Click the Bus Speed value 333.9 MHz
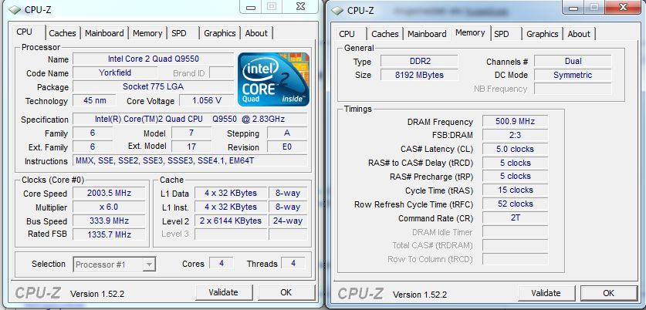Image resolution: width=646 pixels, height=310 pixels. click(109, 221)
